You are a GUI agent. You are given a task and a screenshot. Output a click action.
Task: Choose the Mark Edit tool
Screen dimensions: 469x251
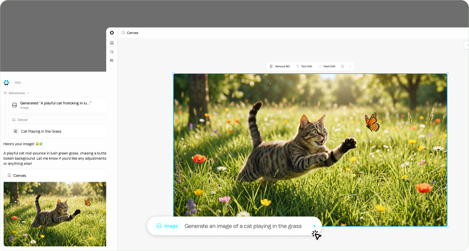[x=327, y=66]
